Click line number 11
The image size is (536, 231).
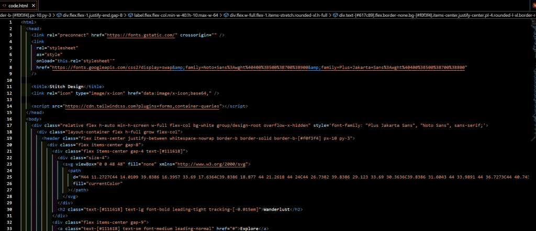[10, 86]
